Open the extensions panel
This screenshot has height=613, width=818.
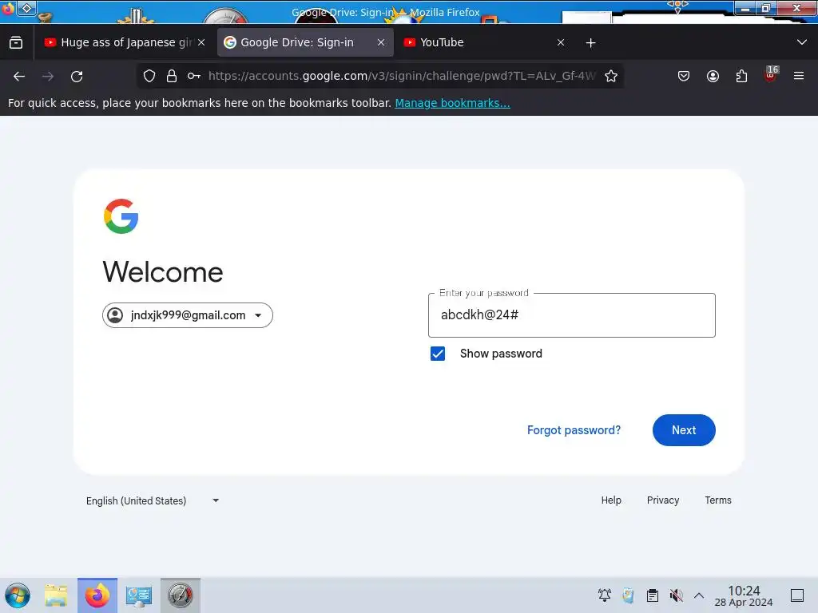click(741, 76)
